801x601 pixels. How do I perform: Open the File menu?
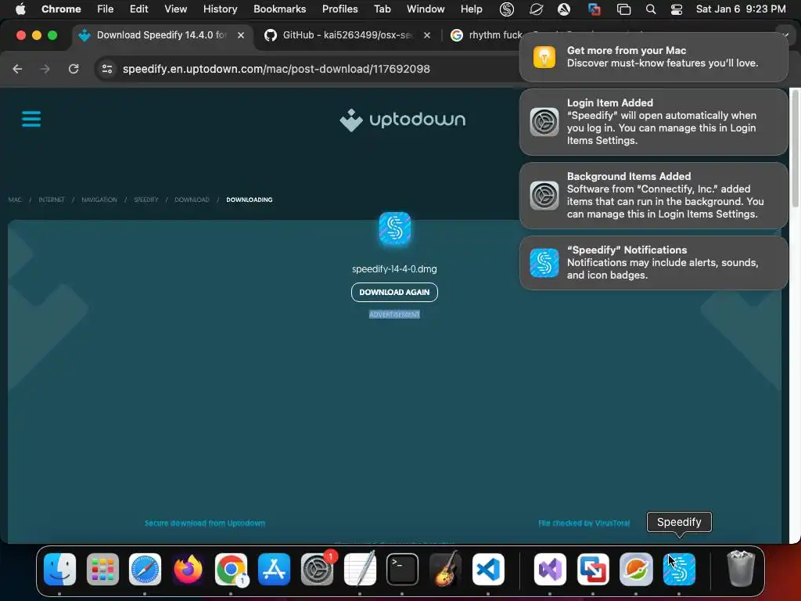106,9
